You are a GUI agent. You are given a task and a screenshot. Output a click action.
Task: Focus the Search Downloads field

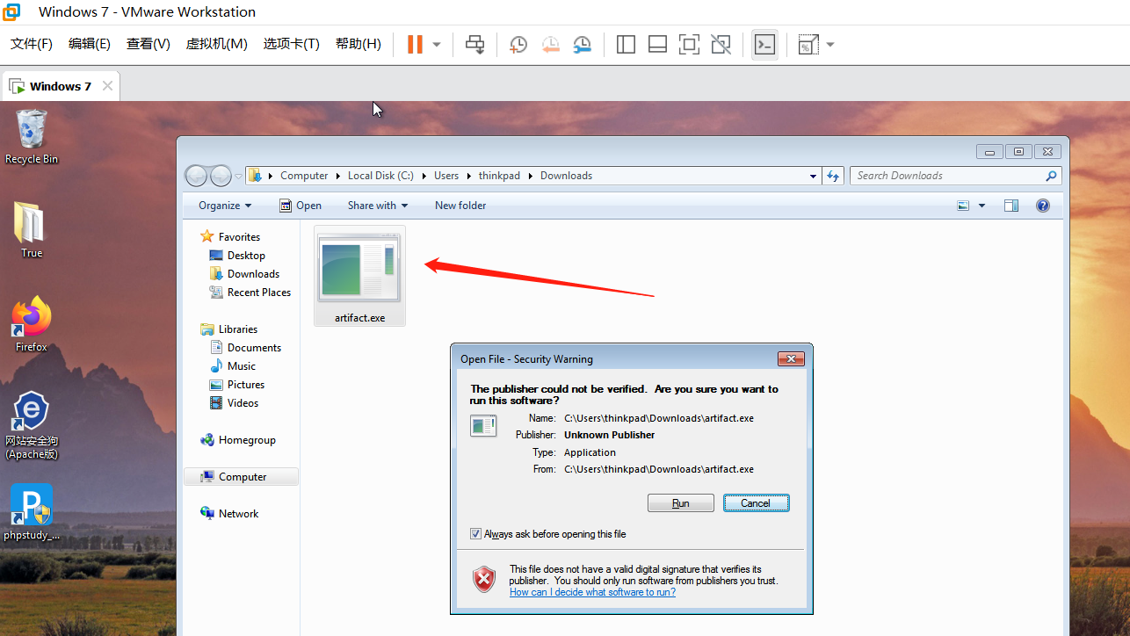tap(955, 176)
